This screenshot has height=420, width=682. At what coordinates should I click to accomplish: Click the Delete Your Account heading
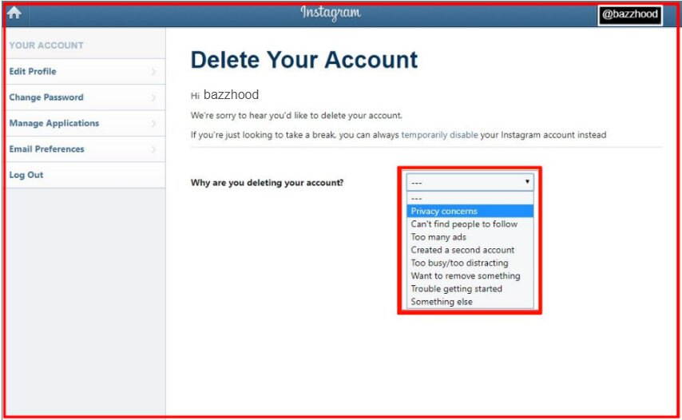(304, 60)
